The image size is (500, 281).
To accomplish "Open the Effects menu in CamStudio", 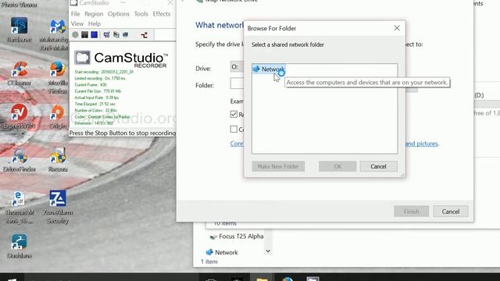I will 162,14.
